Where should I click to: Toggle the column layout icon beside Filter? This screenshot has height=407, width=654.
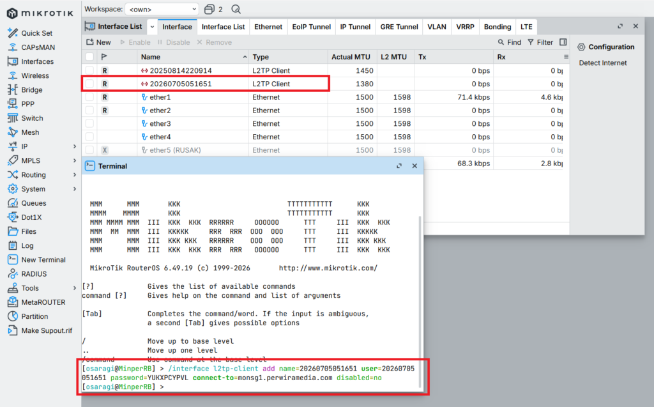(563, 42)
